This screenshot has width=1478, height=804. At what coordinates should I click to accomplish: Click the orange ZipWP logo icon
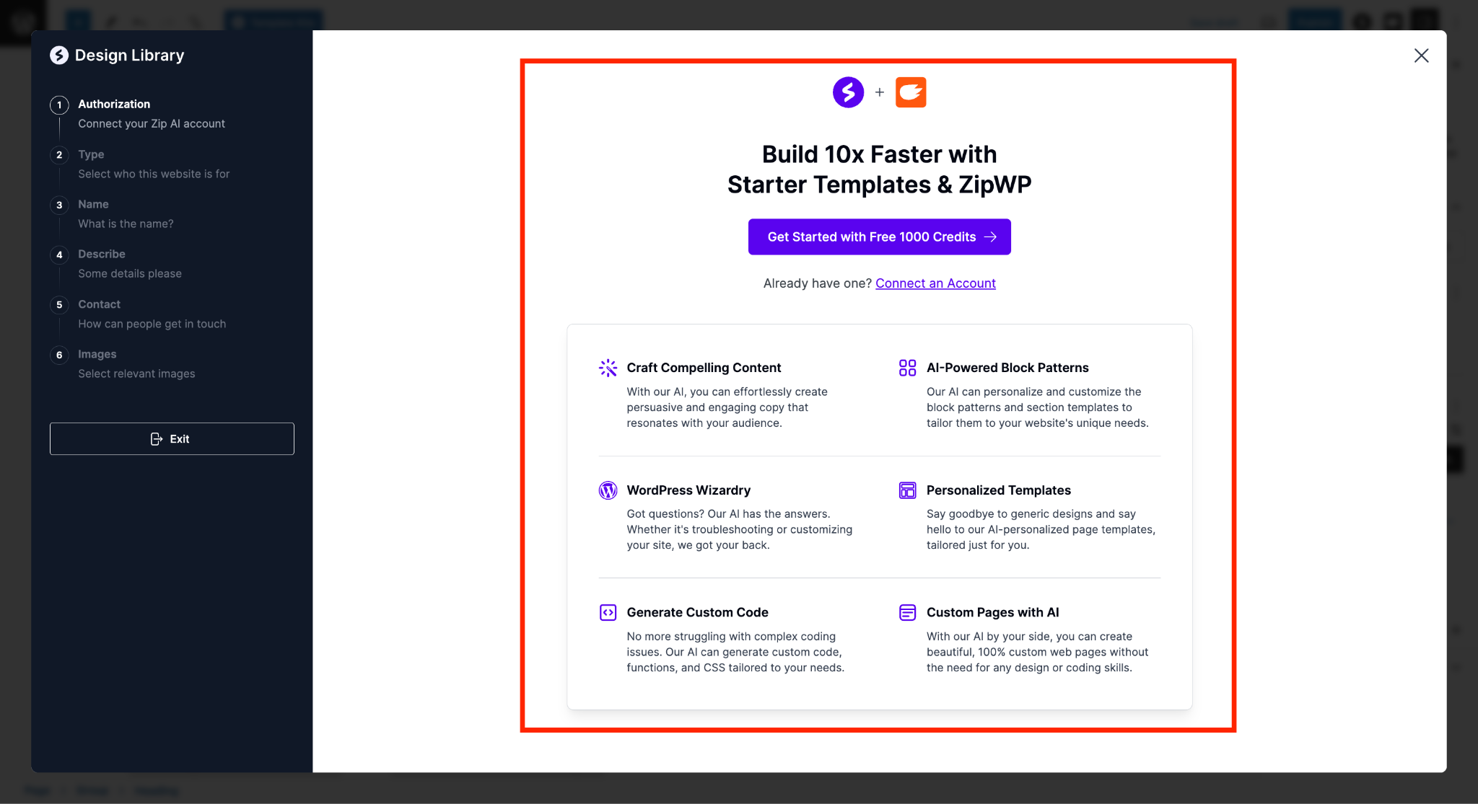click(911, 92)
